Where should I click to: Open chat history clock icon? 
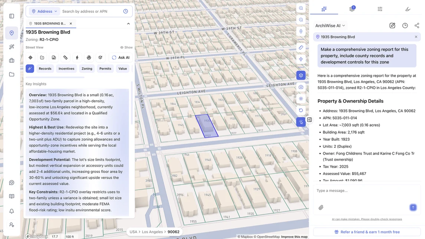tap(405, 26)
